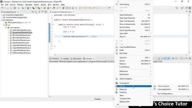
Task: Click the scroll-down arrow at context menu bottom
Action: [x=118, y=104]
